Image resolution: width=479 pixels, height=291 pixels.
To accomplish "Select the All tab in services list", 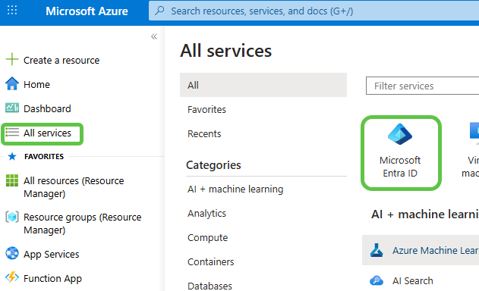I will (x=263, y=85).
